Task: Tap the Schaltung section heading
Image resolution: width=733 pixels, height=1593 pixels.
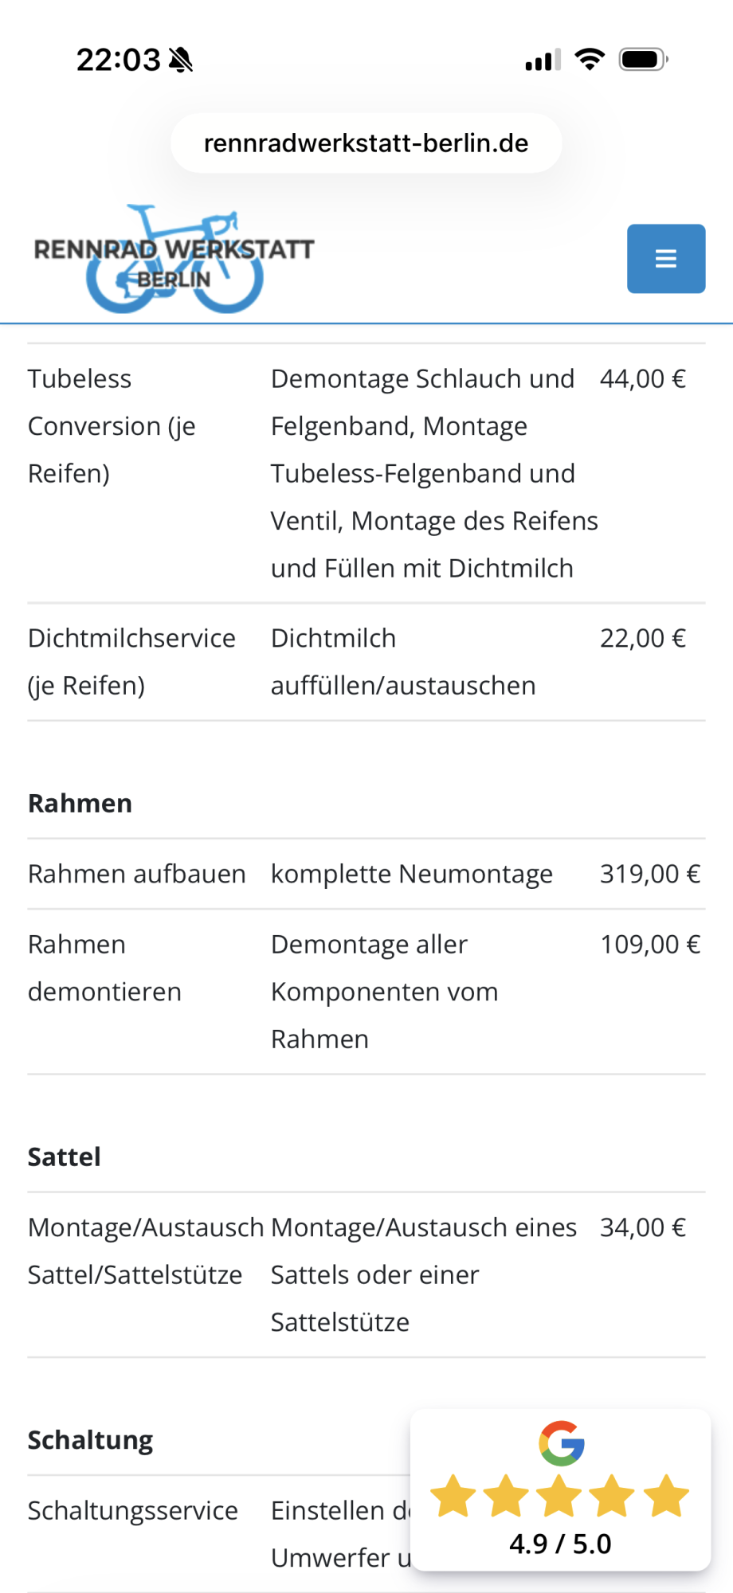Action: (x=90, y=1441)
